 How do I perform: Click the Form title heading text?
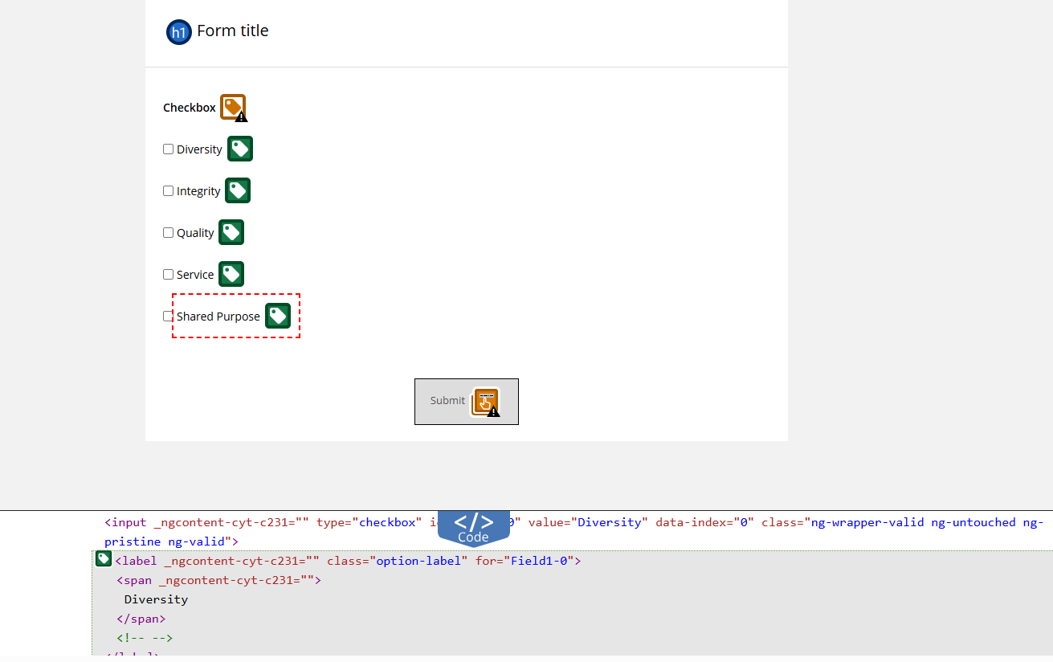(233, 31)
